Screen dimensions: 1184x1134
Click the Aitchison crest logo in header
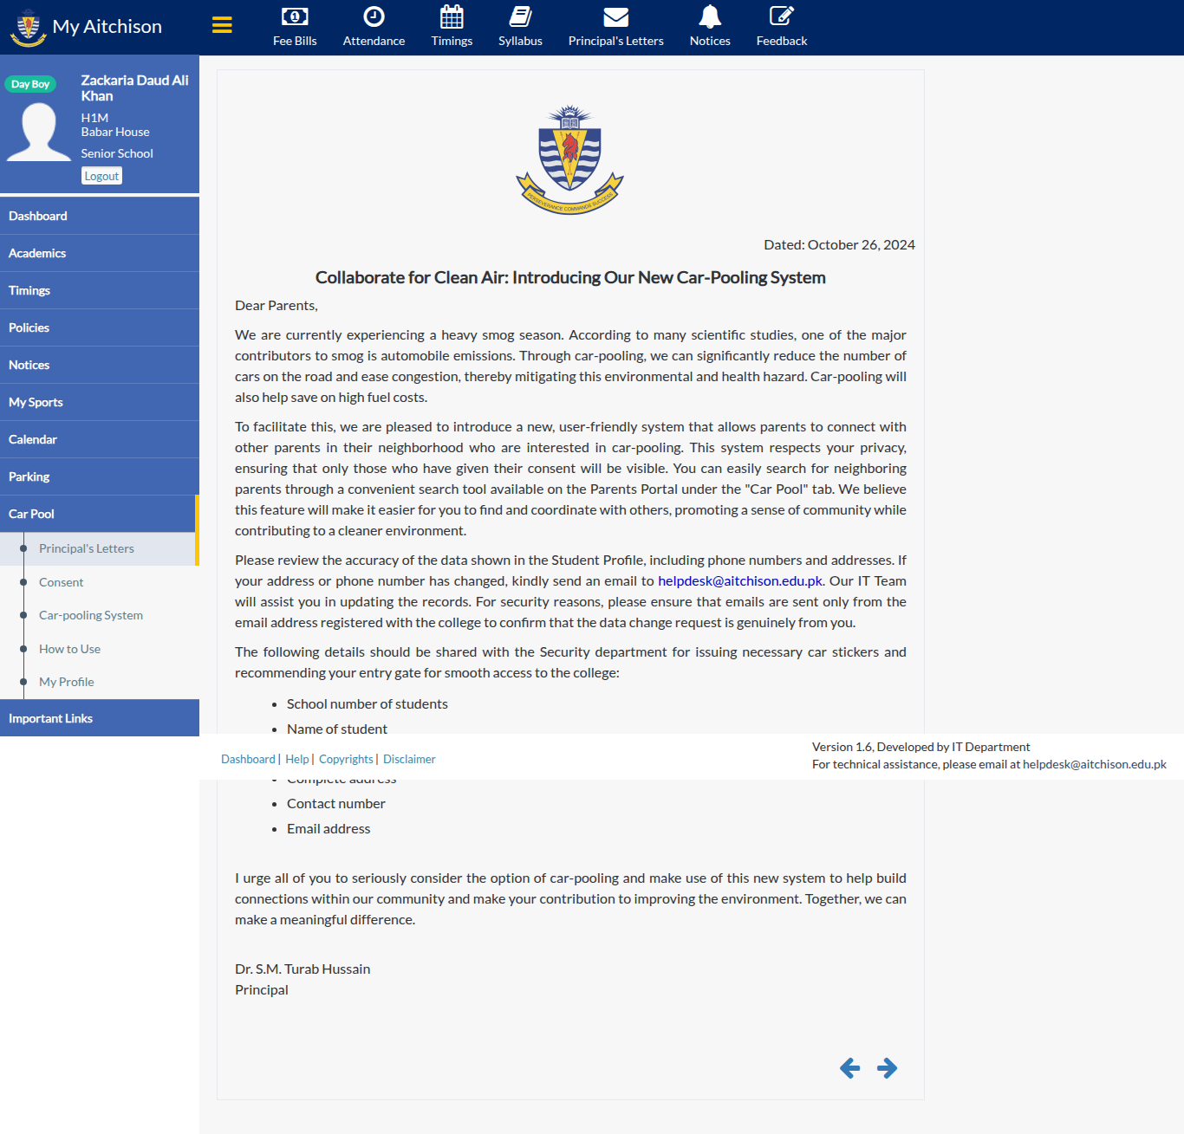28,27
